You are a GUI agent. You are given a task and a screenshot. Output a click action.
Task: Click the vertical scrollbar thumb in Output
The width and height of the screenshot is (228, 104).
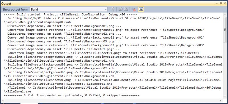[225, 30]
